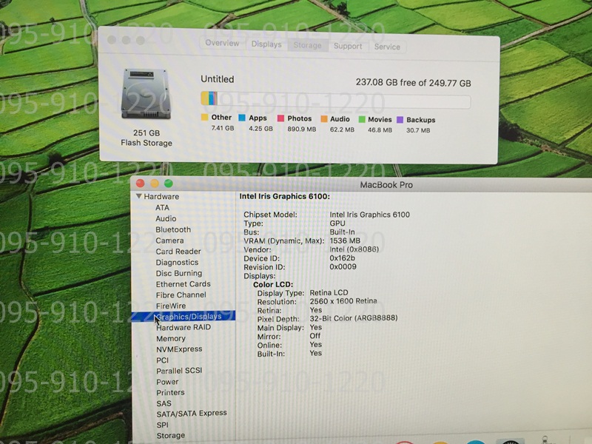The width and height of the screenshot is (592, 444).
Task: Select Bluetooth in the hardware list
Action: pos(173,229)
